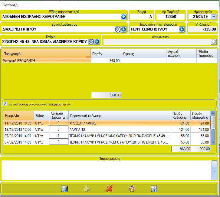
Task: Click document number 6 button
Action: (58, 123)
